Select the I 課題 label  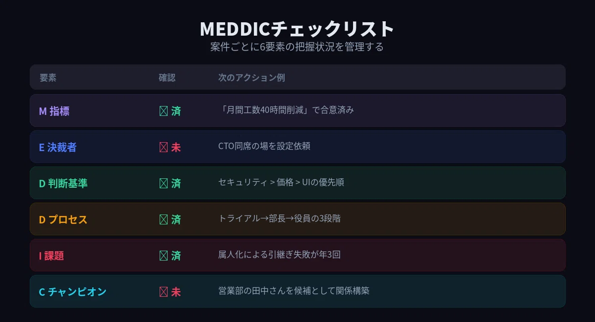52,256
